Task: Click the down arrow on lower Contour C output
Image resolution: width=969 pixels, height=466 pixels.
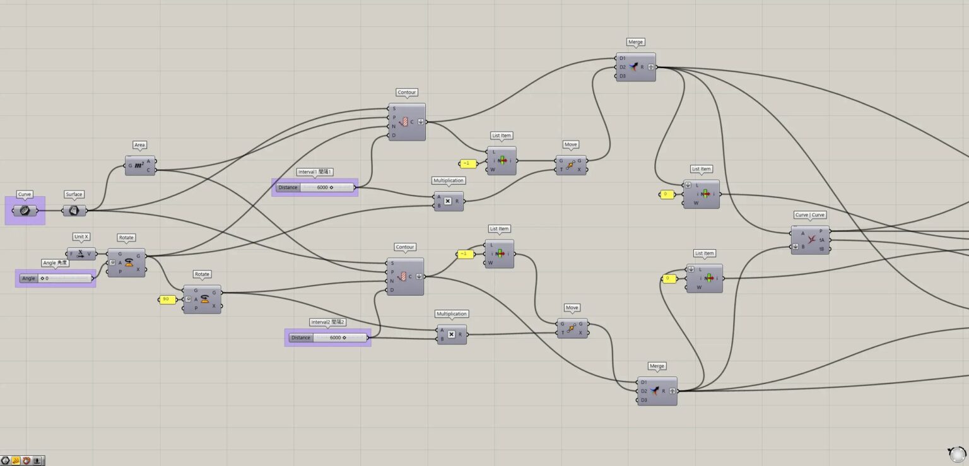Action: pyautogui.click(x=419, y=276)
